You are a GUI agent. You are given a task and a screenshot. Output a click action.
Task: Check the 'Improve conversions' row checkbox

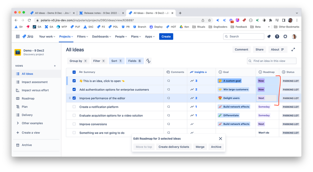[x=74, y=124]
